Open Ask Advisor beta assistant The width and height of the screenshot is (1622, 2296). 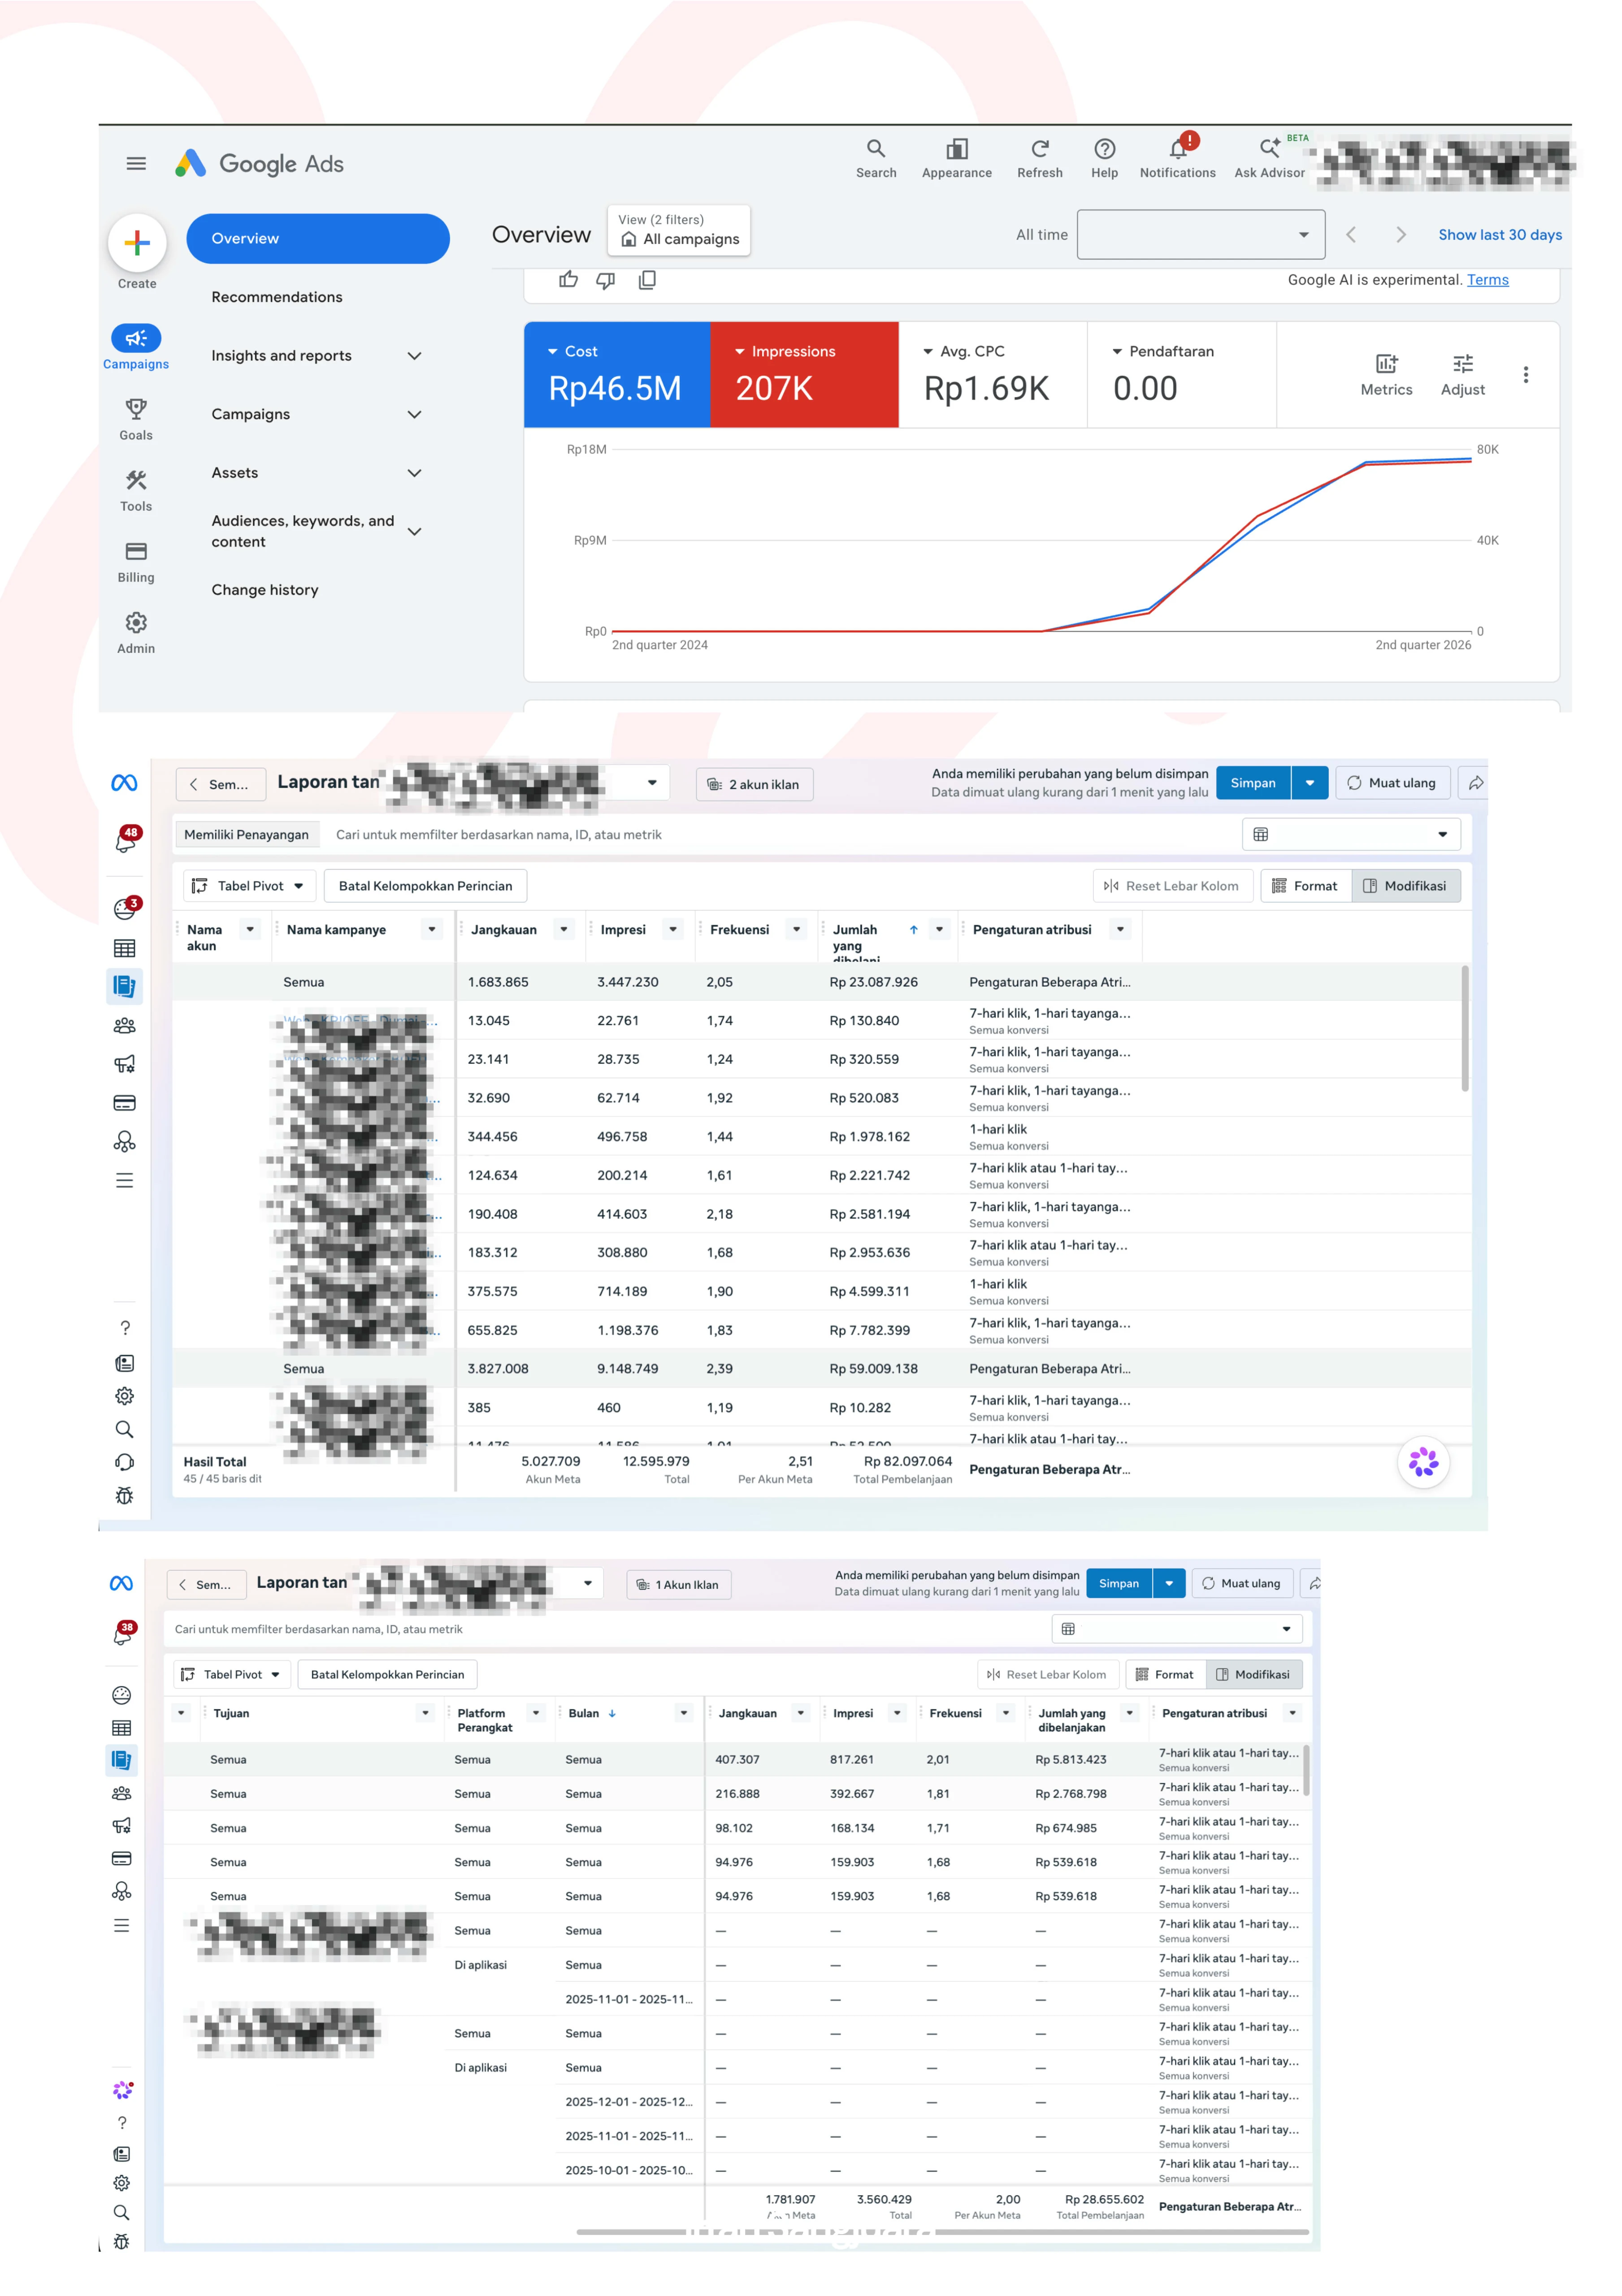[x=1270, y=158]
